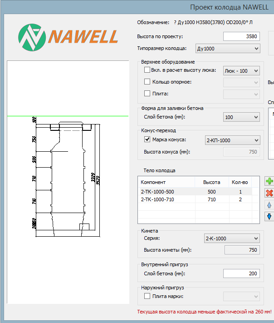Open the 'Люк - 100' dropdown

point(241,71)
